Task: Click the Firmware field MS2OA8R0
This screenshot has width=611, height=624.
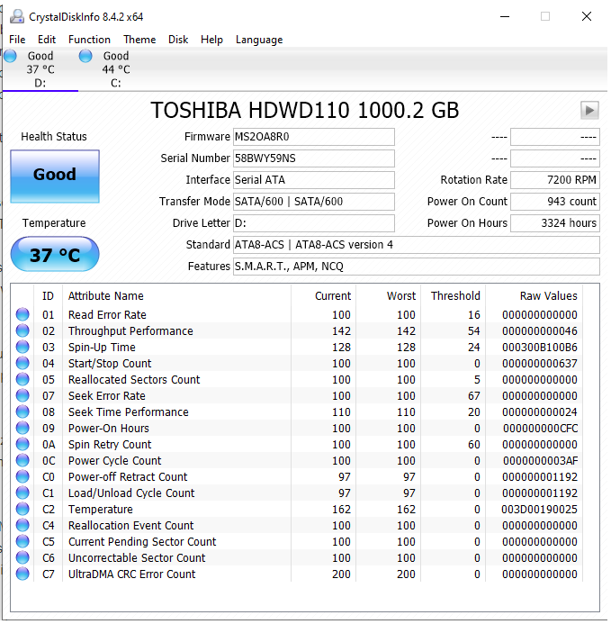Action: (314, 137)
